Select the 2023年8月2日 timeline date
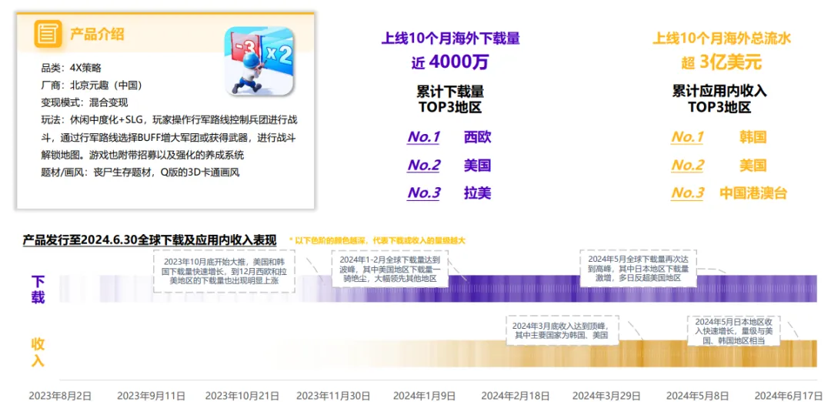The width and height of the screenshot is (831, 402). [60, 395]
